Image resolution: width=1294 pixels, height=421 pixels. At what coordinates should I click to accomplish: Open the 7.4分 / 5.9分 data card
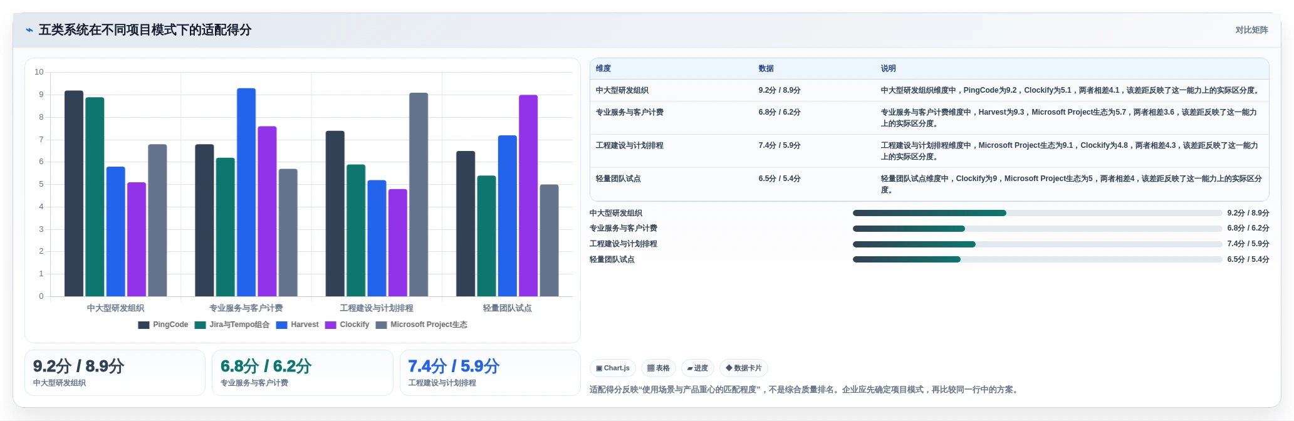(x=490, y=373)
